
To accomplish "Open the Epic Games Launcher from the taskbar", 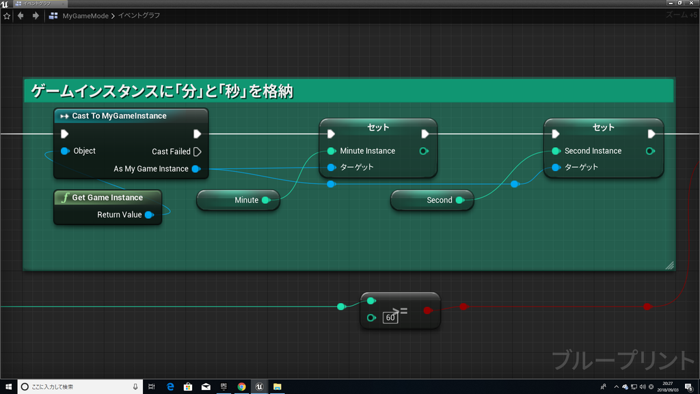I will [224, 386].
